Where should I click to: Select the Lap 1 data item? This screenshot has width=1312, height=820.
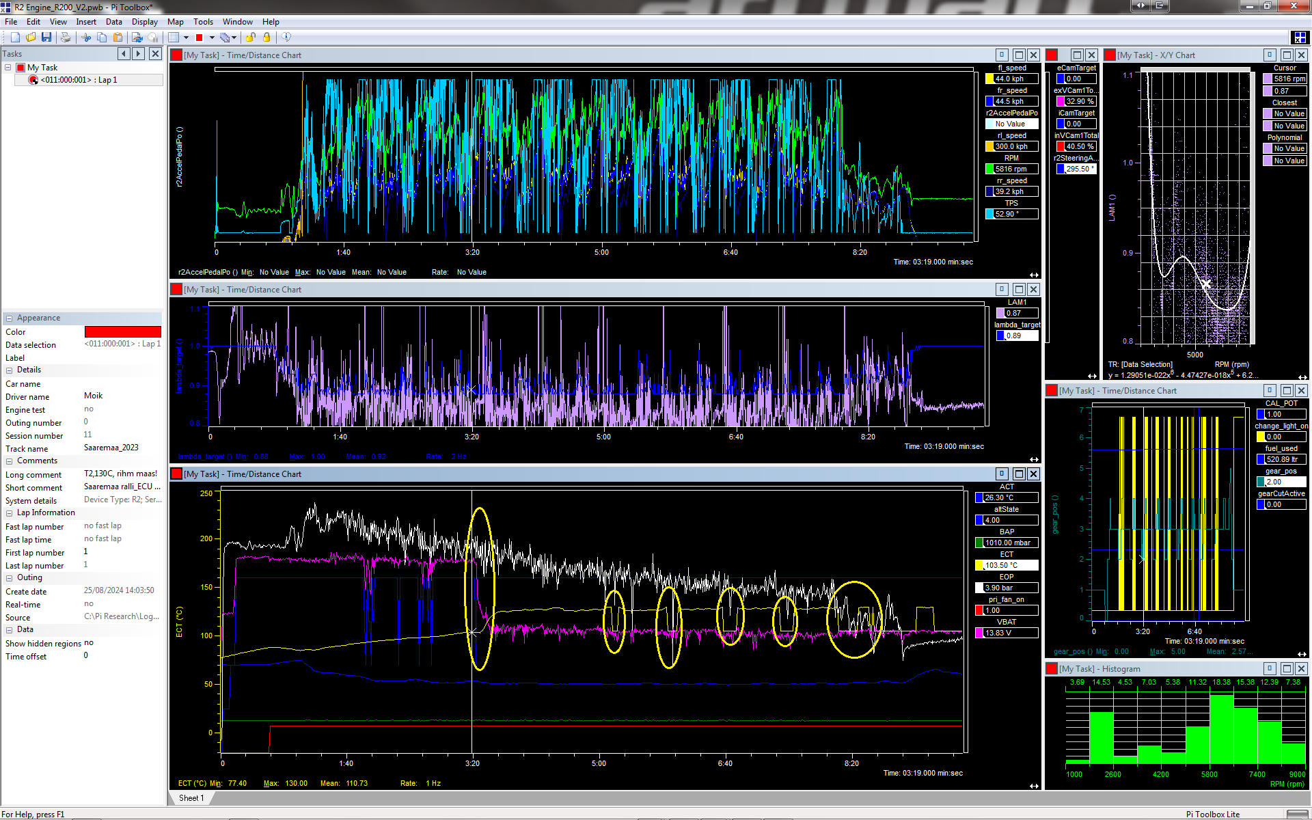78,80
